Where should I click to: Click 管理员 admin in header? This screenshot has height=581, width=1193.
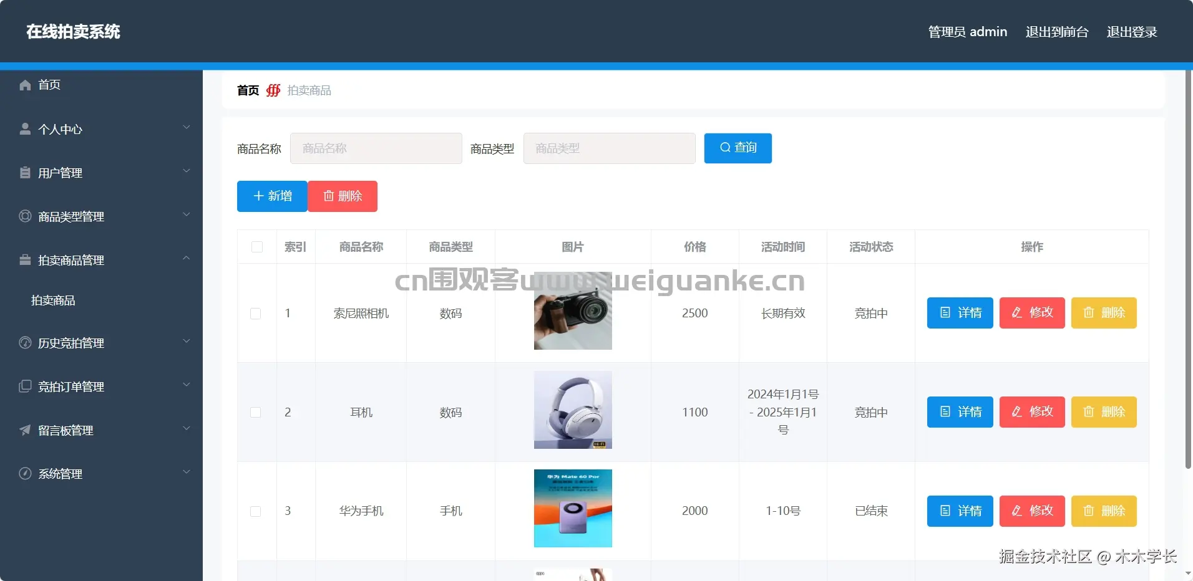click(x=968, y=32)
